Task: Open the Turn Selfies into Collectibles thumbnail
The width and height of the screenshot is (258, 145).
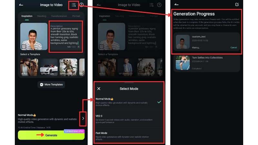Action: click(x=183, y=63)
